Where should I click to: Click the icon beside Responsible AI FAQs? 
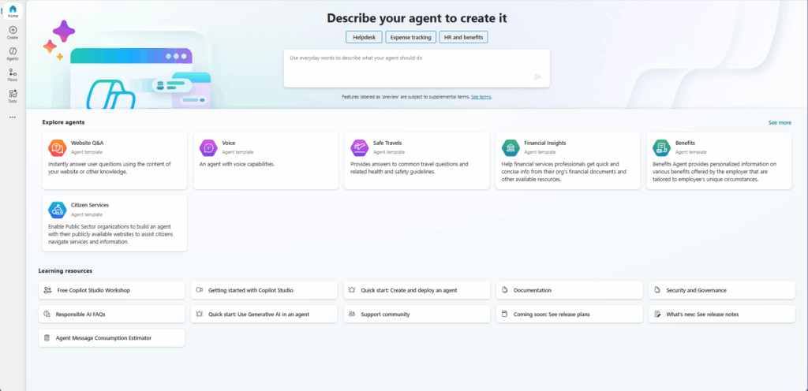tap(47, 314)
